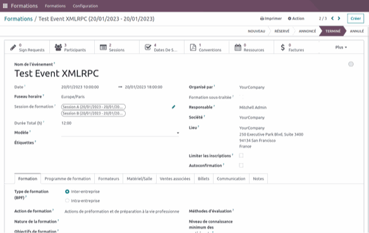Go to next record arrow
Screen dimensions: 369x233
click(339, 18)
